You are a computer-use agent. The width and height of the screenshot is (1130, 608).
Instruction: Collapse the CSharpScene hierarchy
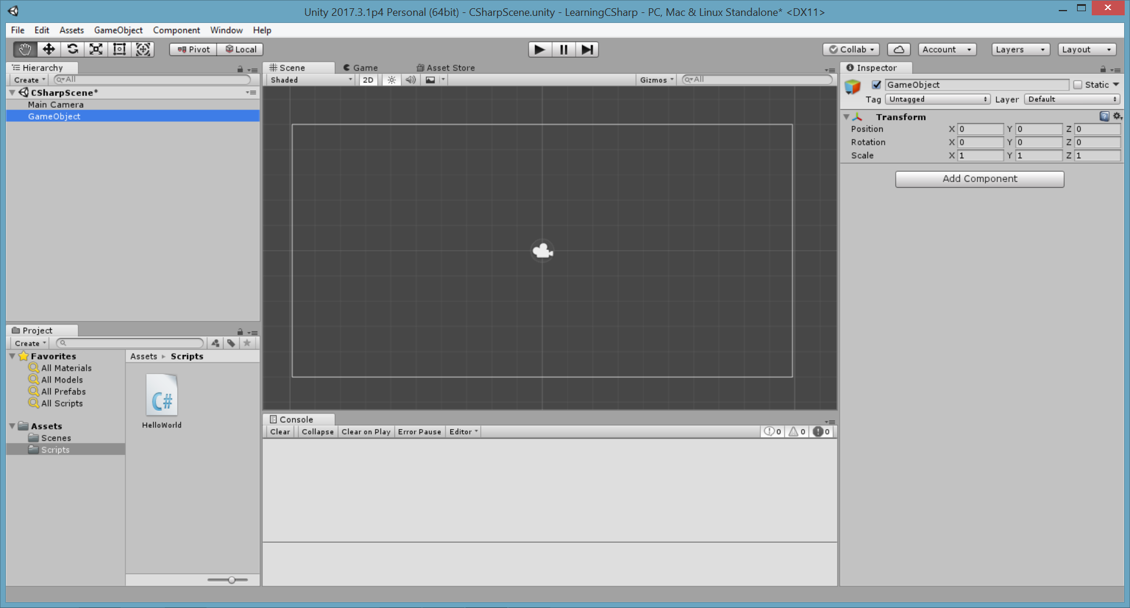pyautogui.click(x=12, y=93)
